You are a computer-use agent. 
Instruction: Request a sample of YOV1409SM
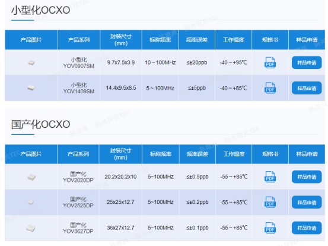pos(307,88)
